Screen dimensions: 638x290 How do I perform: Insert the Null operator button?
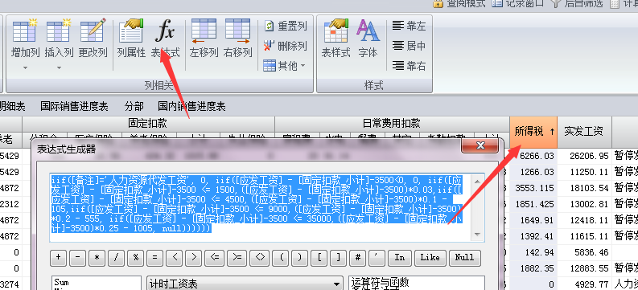click(x=464, y=258)
